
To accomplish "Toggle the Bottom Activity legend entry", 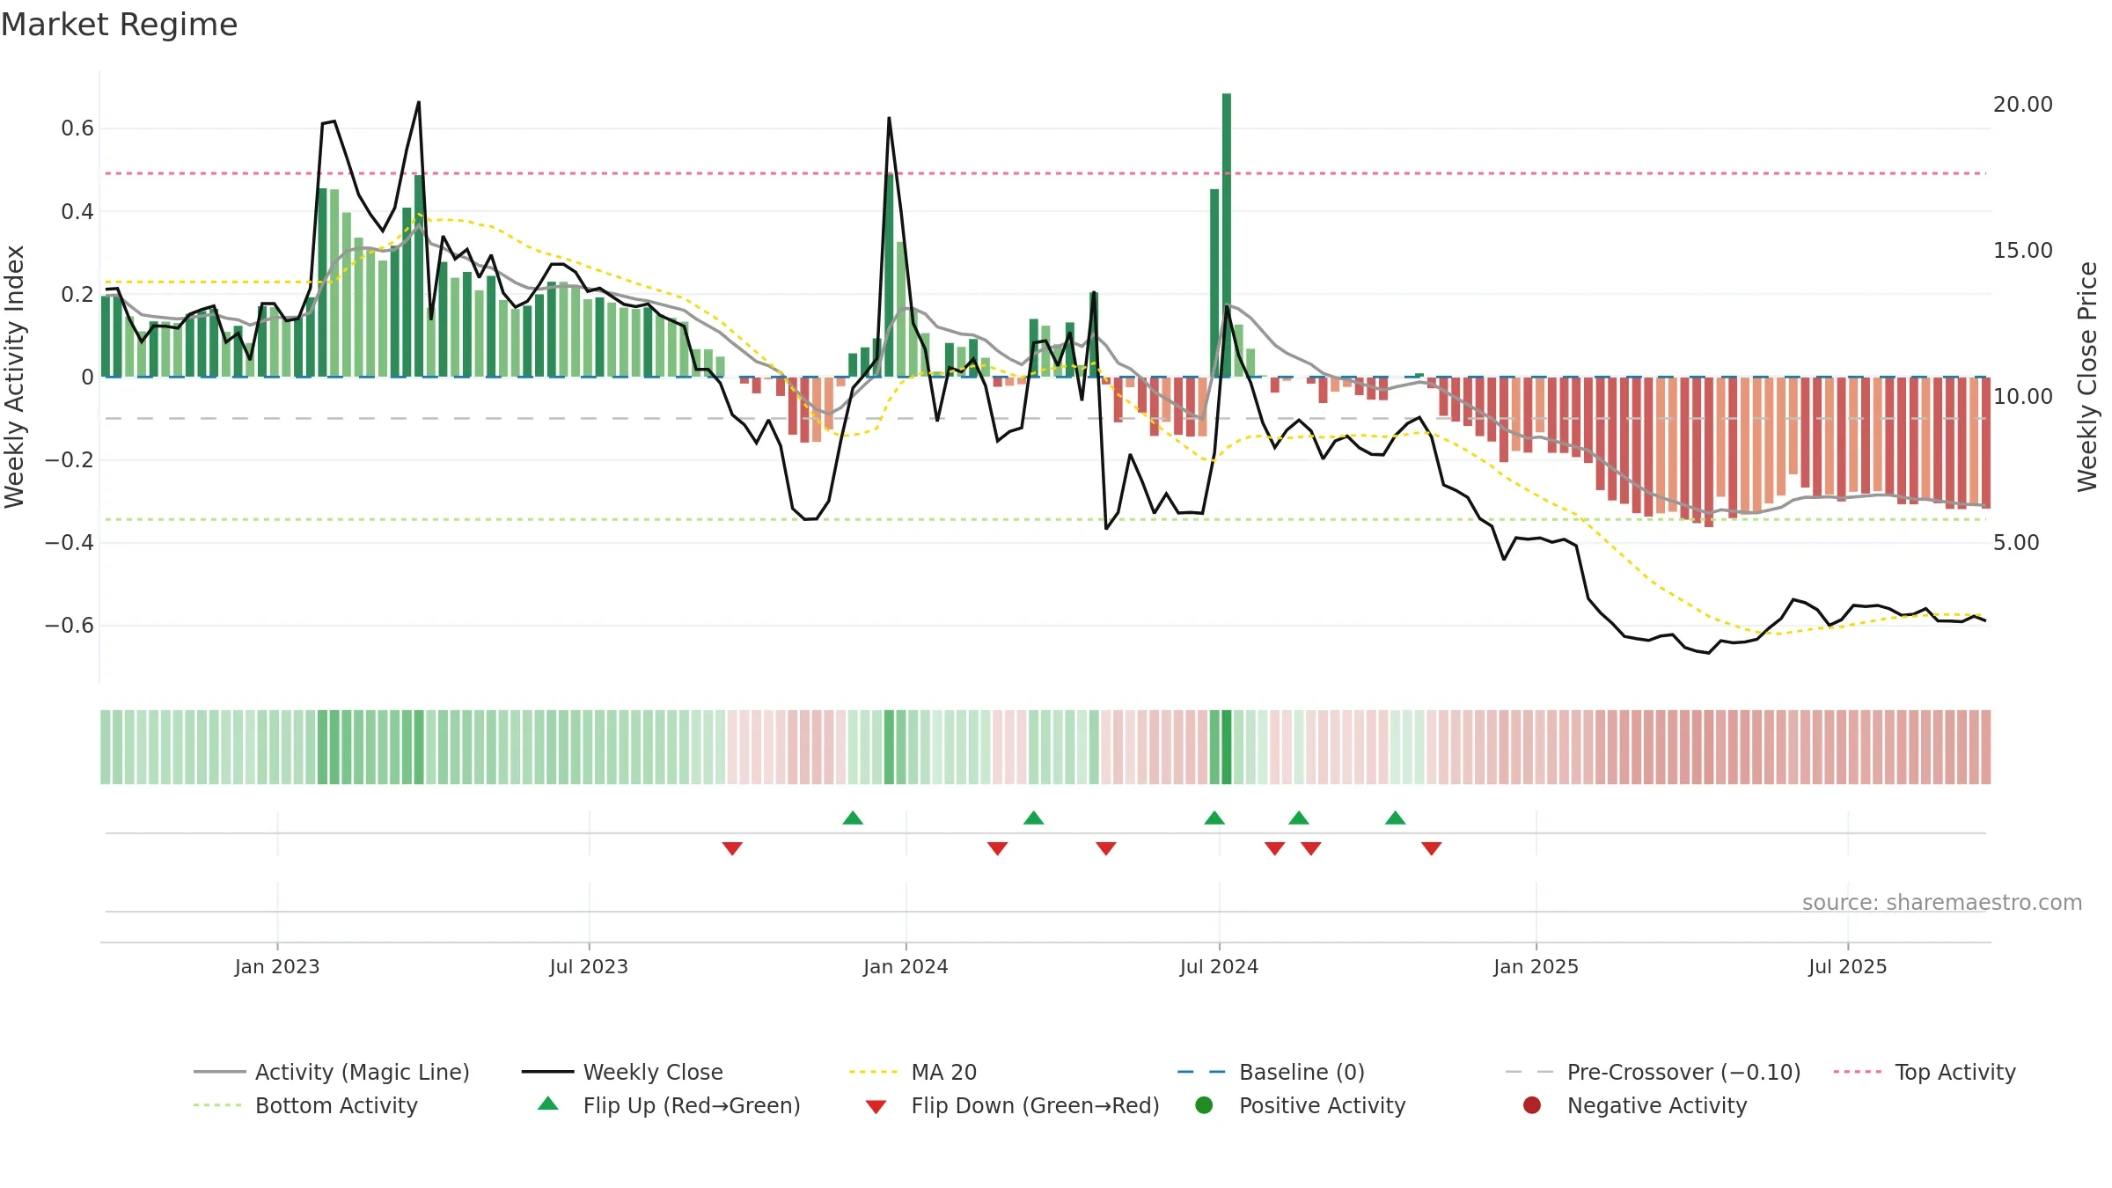I will 305,1105.
